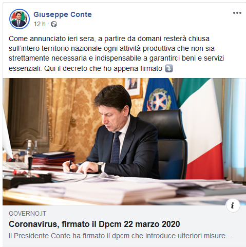Click the description "Il Presidente Conte ha firmato"

pos(120,236)
